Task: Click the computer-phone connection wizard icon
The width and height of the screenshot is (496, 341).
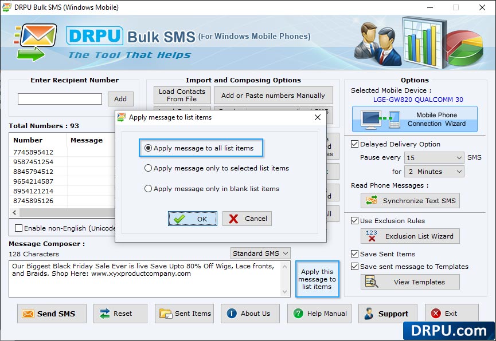Action: [x=381, y=120]
